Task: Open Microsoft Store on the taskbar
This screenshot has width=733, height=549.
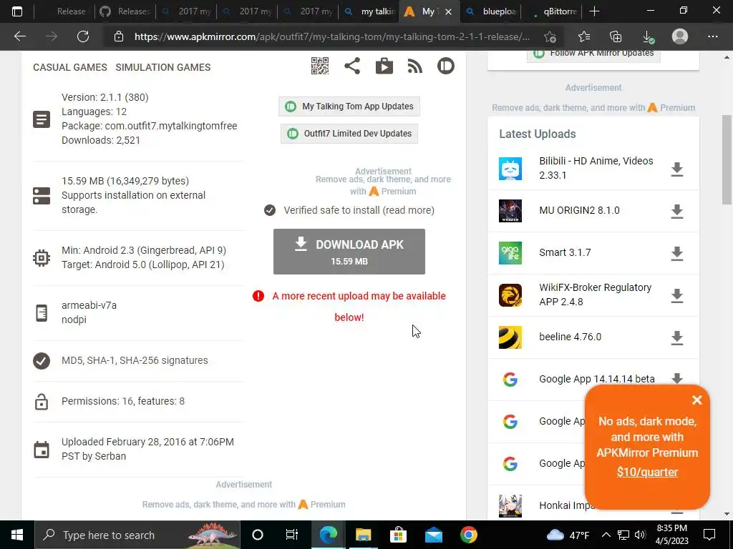Action: click(398, 535)
